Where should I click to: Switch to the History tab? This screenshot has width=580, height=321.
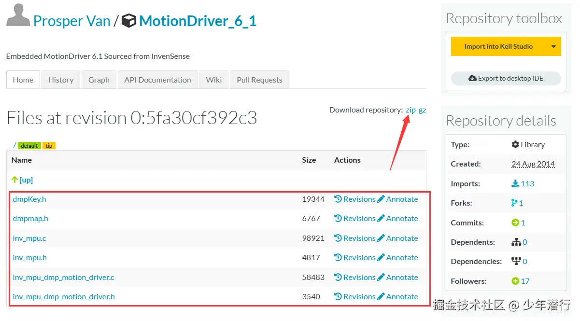(61, 80)
